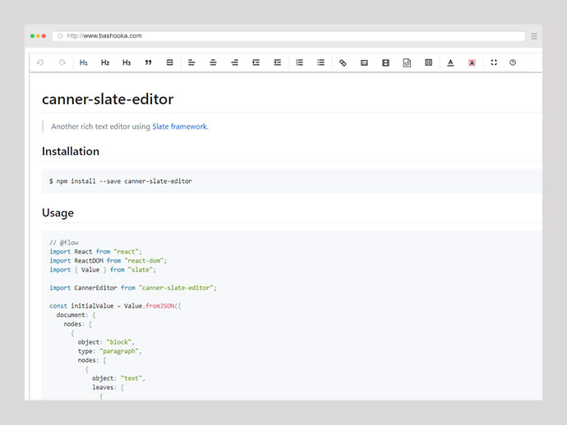
Task: Align text left
Action: pyautogui.click(x=191, y=62)
